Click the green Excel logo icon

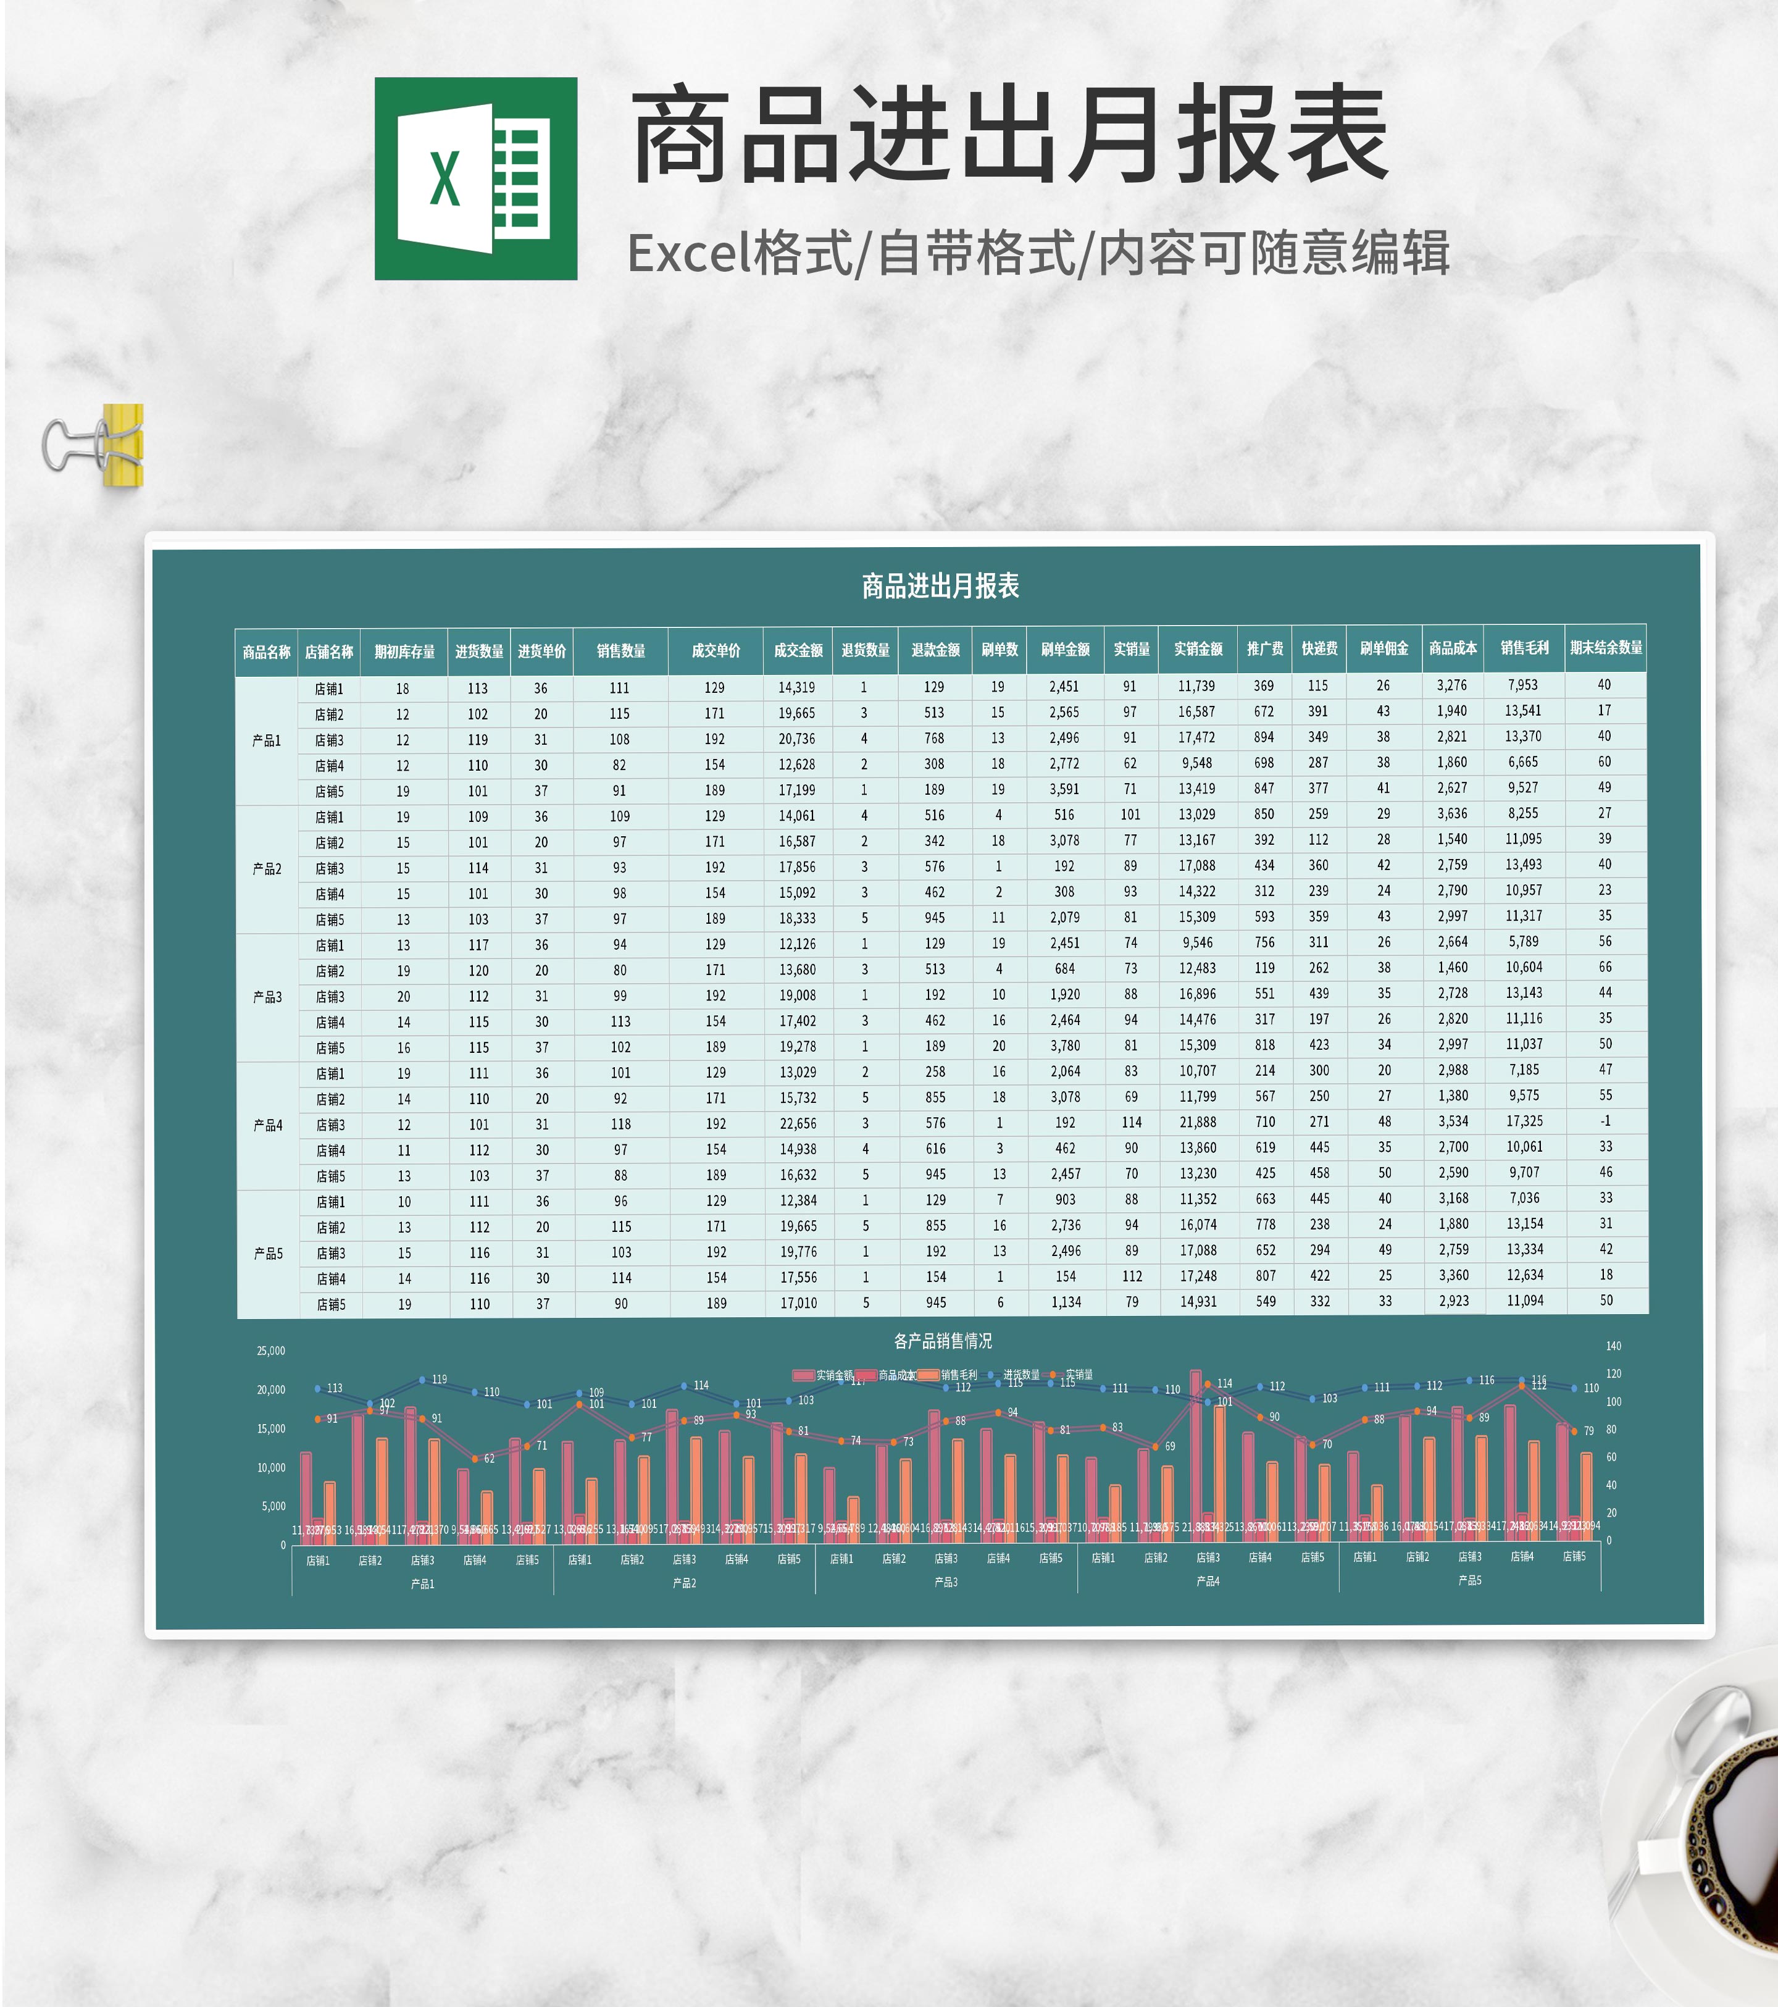tap(475, 178)
